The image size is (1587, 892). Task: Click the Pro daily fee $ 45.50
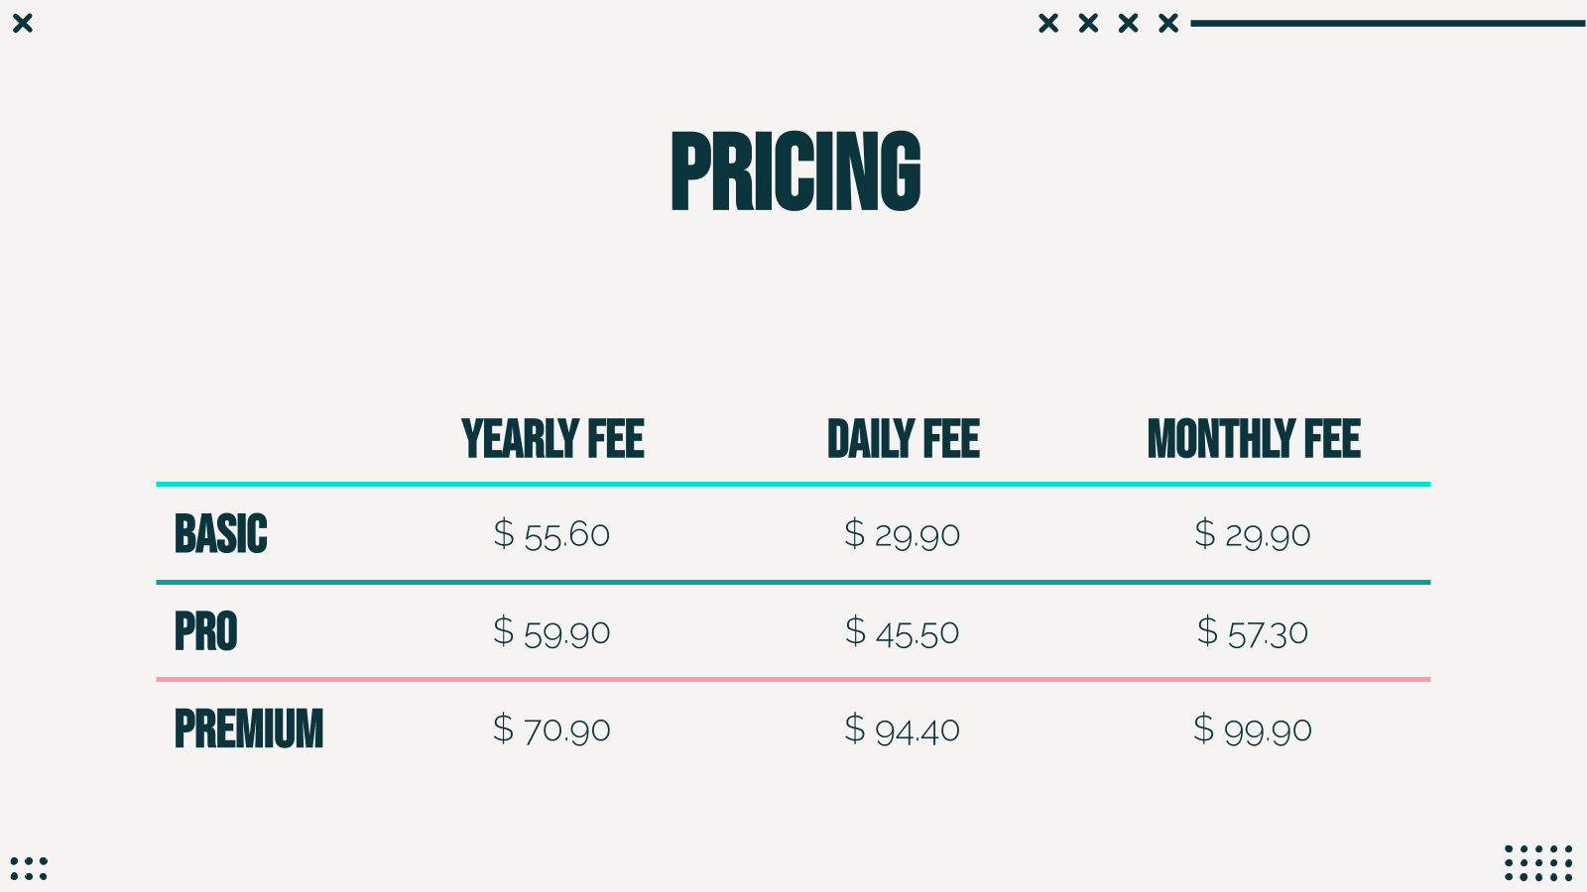click(903, 632)
